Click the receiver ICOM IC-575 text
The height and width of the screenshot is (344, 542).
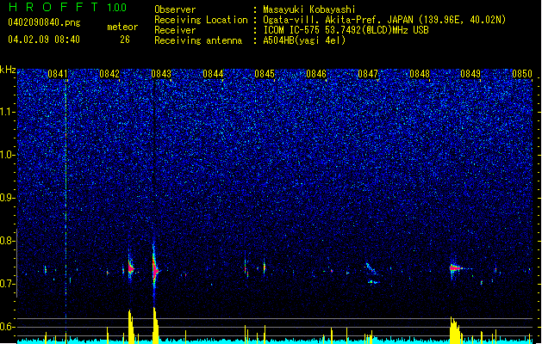point(346,30)
